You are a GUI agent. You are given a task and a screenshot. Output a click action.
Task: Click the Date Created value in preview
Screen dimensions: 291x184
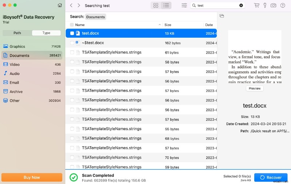(268, 124)
